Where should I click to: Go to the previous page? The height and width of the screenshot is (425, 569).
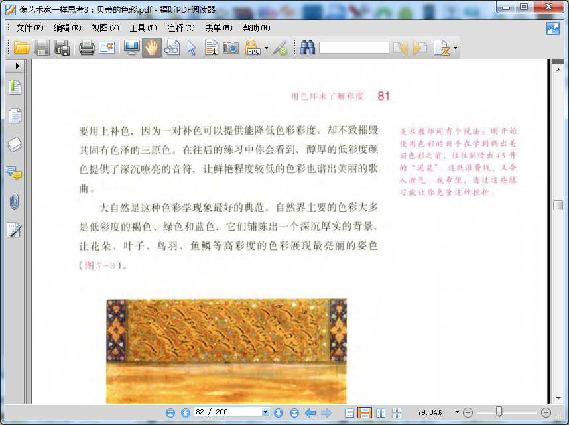click(186, 412)
